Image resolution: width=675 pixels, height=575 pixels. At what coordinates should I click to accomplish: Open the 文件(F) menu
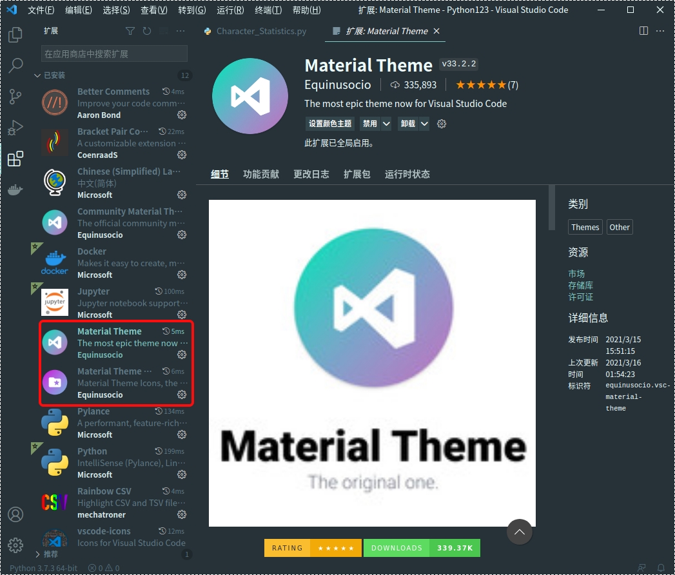(41, 10)
